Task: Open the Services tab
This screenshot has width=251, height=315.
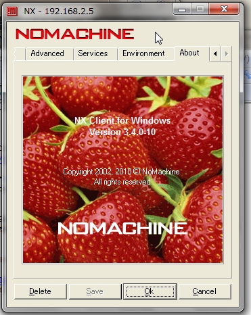Action: coord(95,53)
